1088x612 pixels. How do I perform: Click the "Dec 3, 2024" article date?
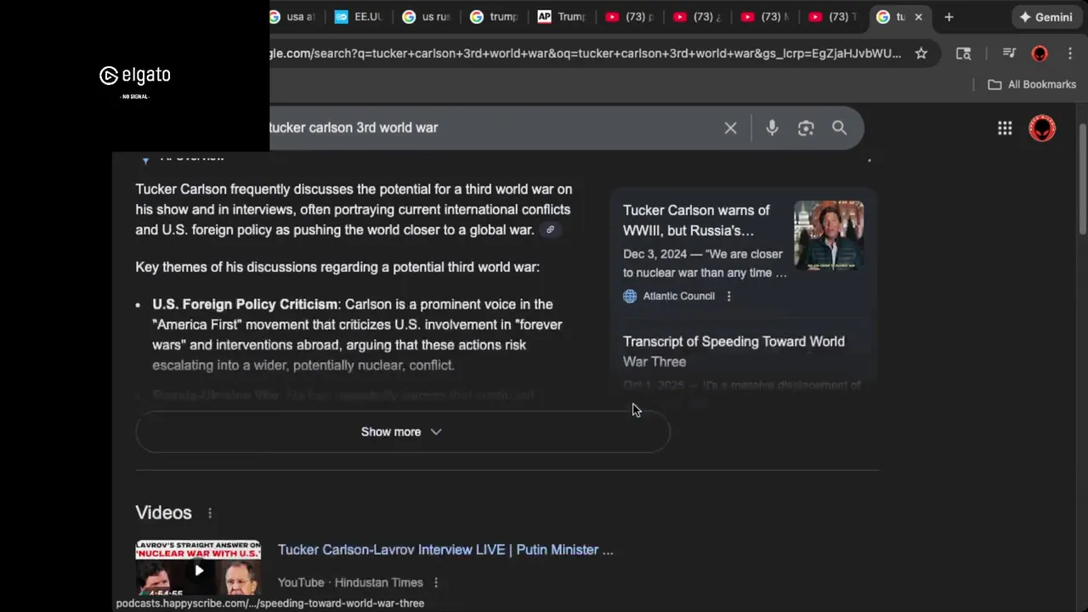(654, 254)
